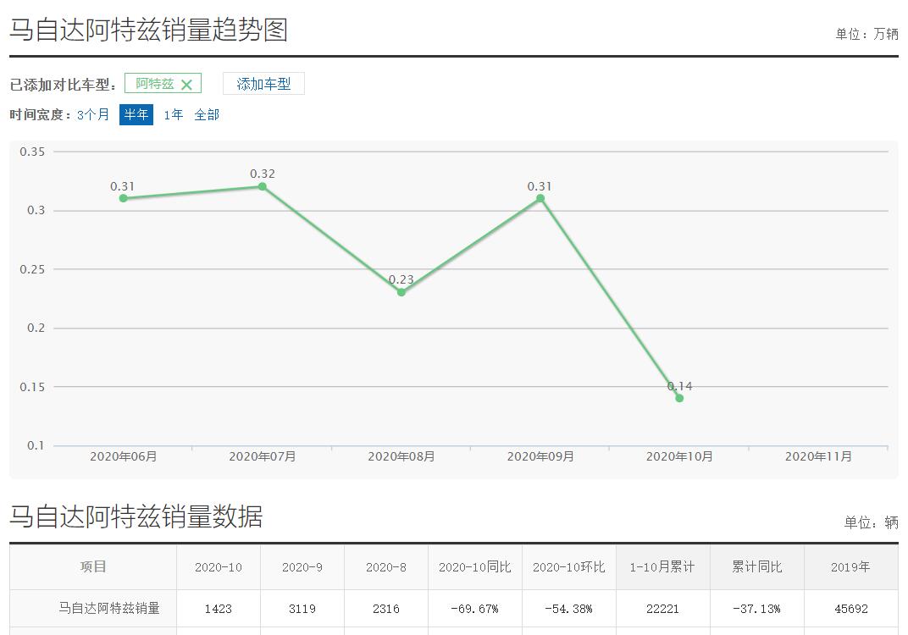This screenshot has width=908, height=635.
Task: Click the 2019年 column header
Action: click(851, 566)
